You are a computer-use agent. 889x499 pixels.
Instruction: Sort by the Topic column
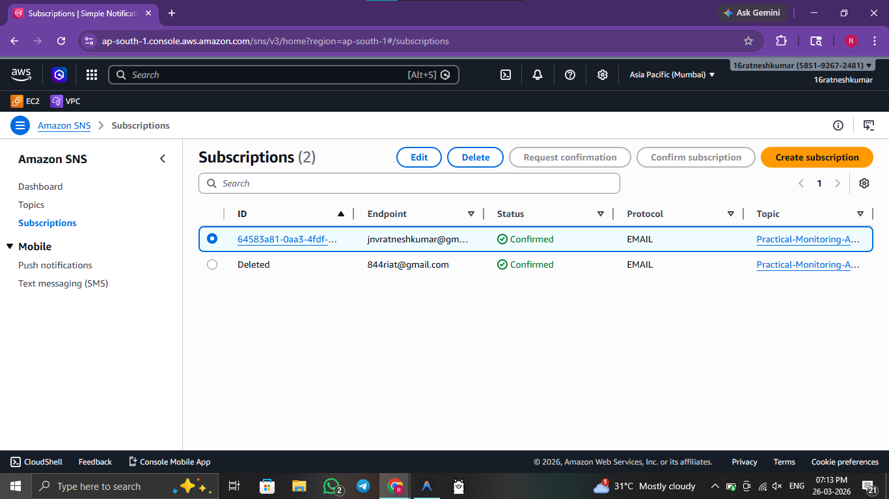[860, 214]
